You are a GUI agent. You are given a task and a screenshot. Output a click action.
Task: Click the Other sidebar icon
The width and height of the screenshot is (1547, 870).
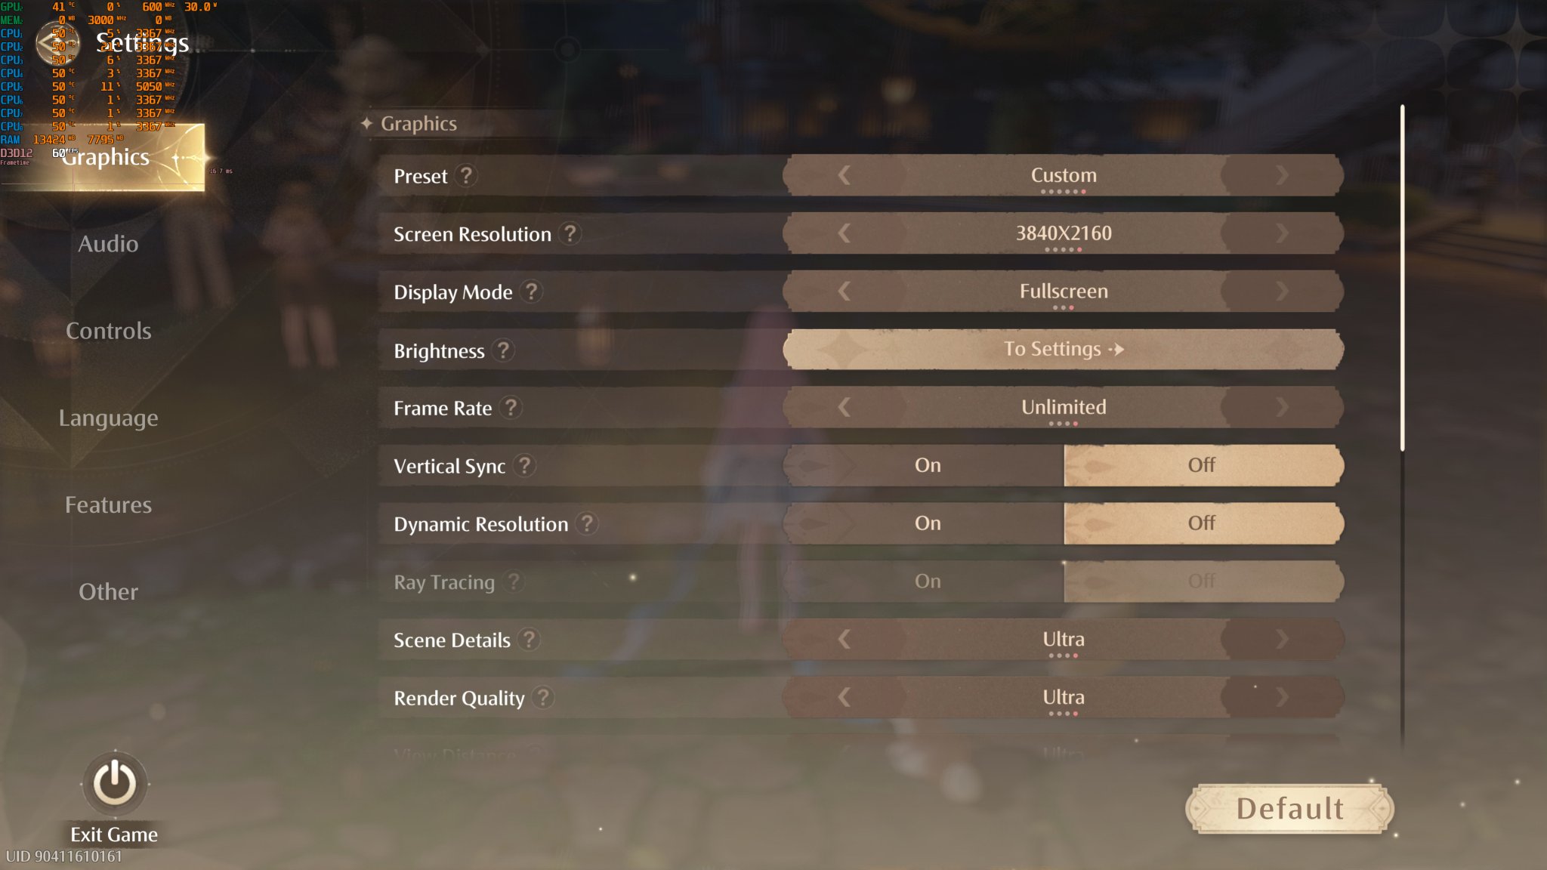pyautogui.click(x=107, y=591)
